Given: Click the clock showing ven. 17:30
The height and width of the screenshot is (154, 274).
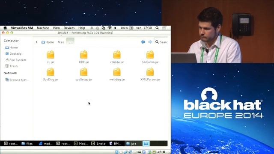Looking at the screenshot, I should click(x=144, y=28).
